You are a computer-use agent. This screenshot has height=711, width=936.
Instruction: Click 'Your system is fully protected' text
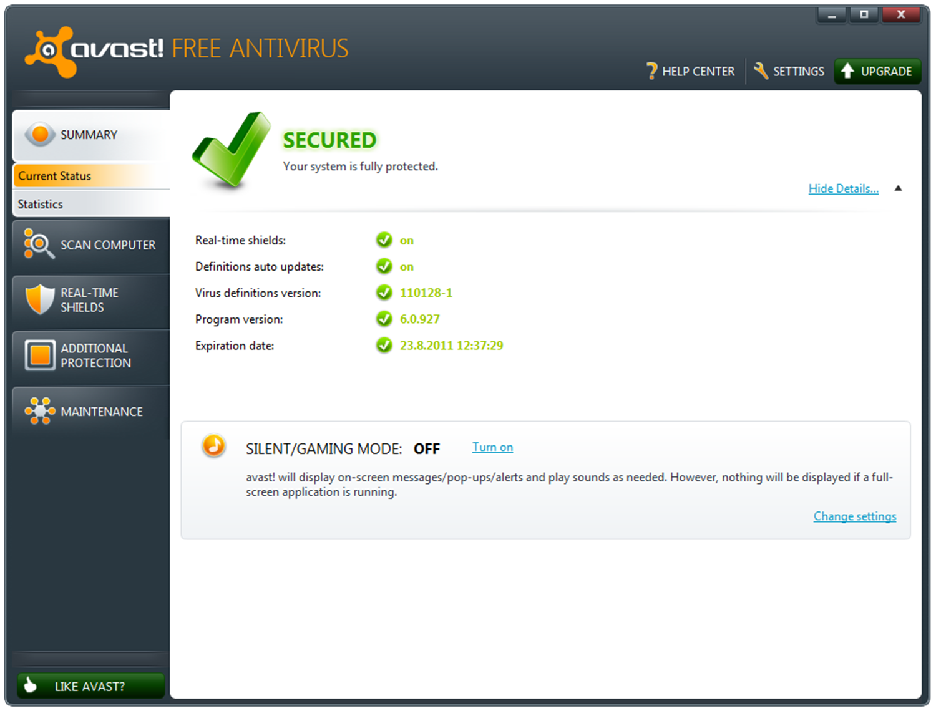(x=360, y=167)
